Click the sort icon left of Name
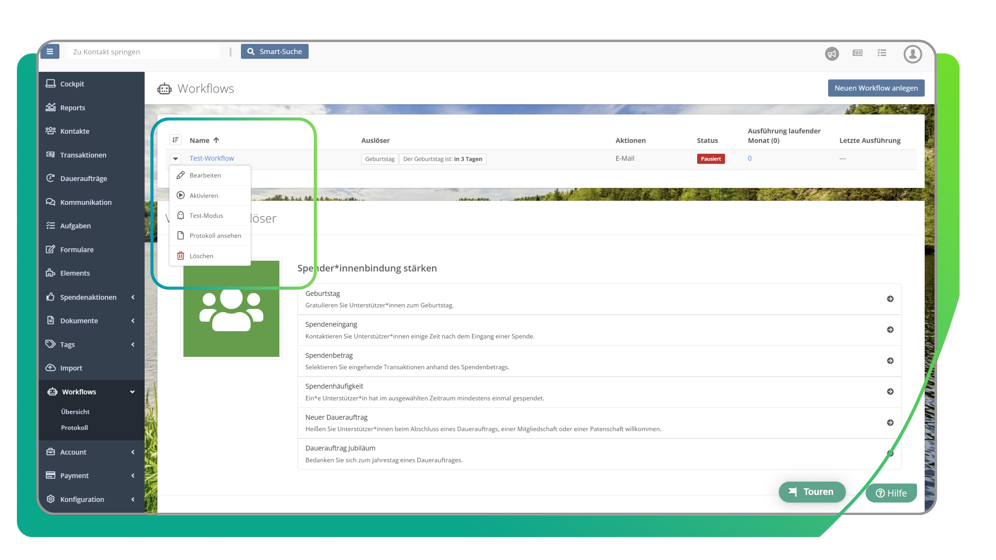Image resolution: width=996 pixels, height=560 pixels. [x=176, y=140]
